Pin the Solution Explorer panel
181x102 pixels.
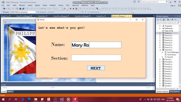[x=177, y=16]
